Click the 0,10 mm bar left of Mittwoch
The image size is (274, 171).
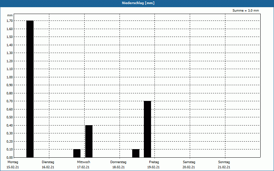(77, 153)
